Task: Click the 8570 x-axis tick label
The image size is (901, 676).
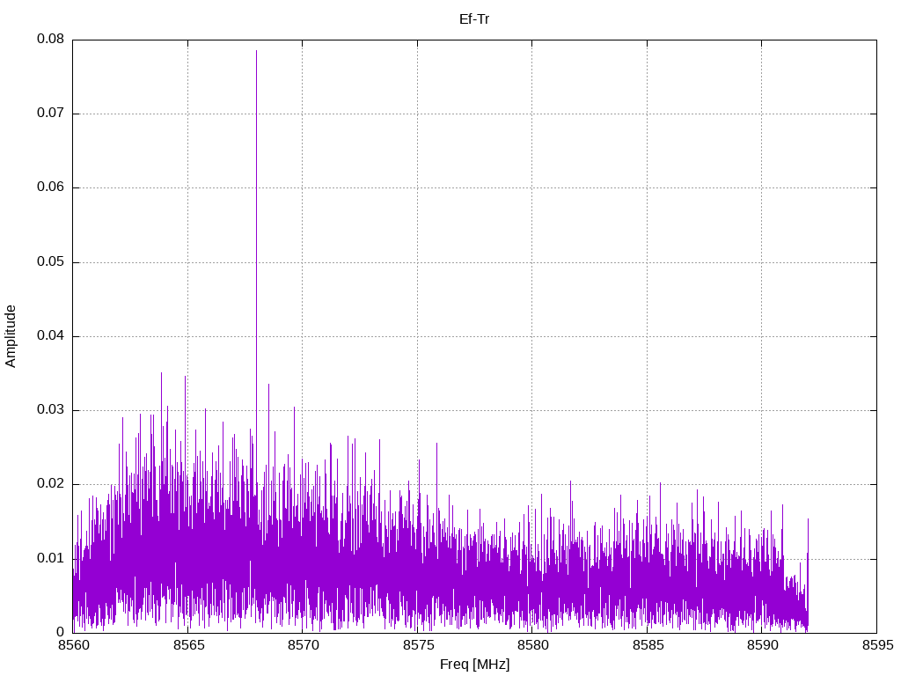Action: 302,645
